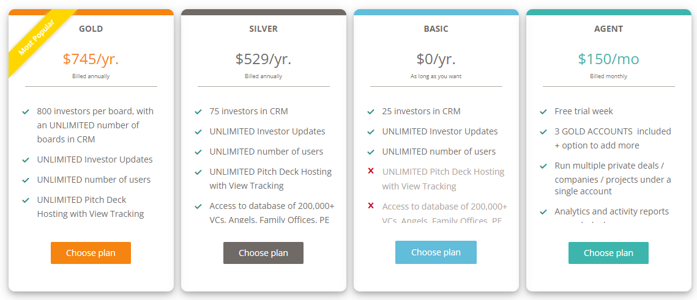
Task: Choose the Gold plan orange button
Action: (91, 253)
